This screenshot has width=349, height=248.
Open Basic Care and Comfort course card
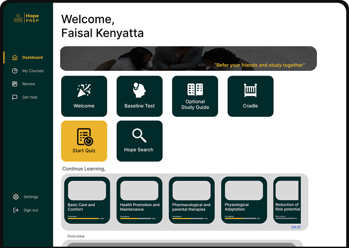pyautogui.click(x=87, y=200)
